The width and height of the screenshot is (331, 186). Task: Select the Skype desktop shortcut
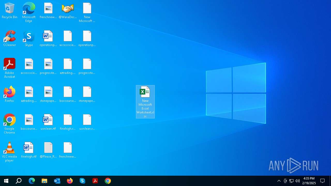point(29,39)
